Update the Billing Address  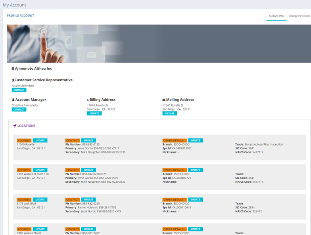tap(94, 113)
